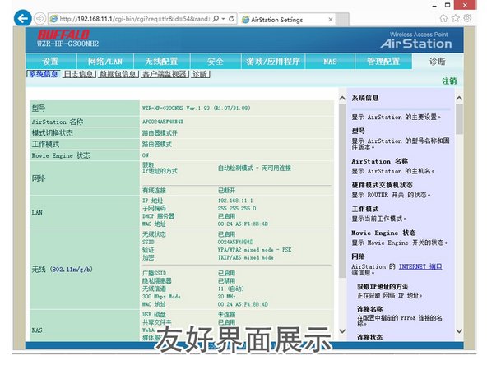This screenshot has height=365, width=487.
Task: Click the AirStation logo
Action: 416,44
